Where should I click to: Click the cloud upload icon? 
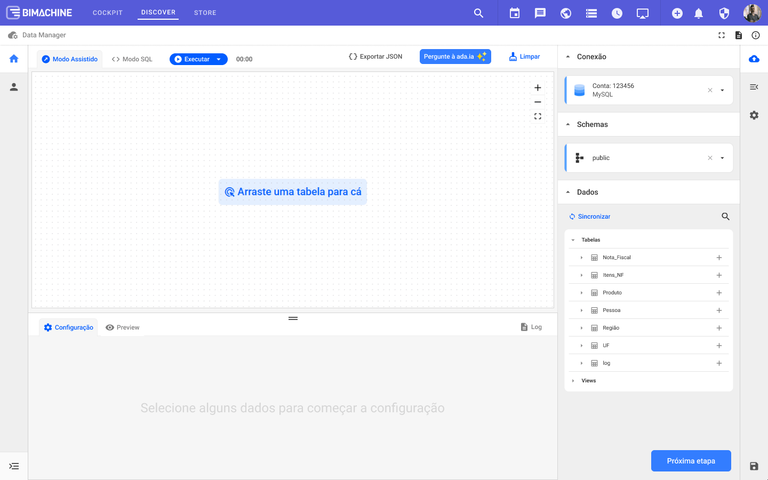[x=754, y=59]
